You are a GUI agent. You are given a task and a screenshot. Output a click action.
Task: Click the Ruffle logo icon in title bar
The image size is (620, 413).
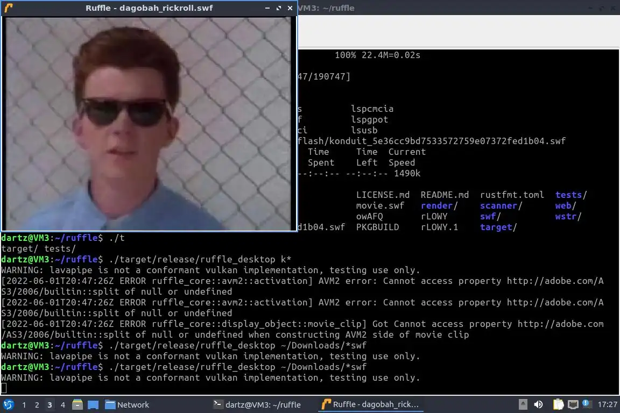coord(9,8)
